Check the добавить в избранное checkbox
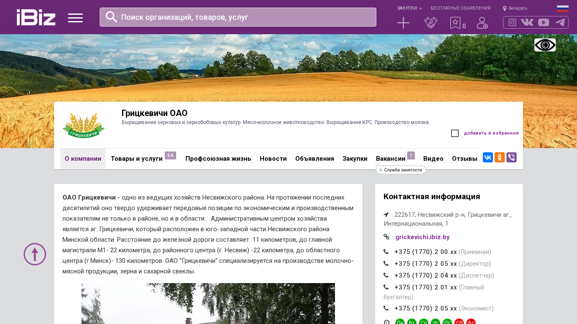This screenshot has height=324, width=577. [x=455, y=133]
